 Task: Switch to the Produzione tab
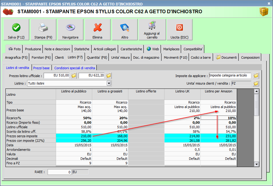click(33, 49)
